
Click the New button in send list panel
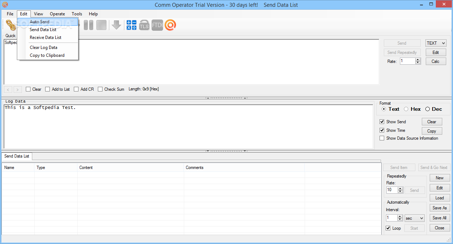tap(440, 178)
